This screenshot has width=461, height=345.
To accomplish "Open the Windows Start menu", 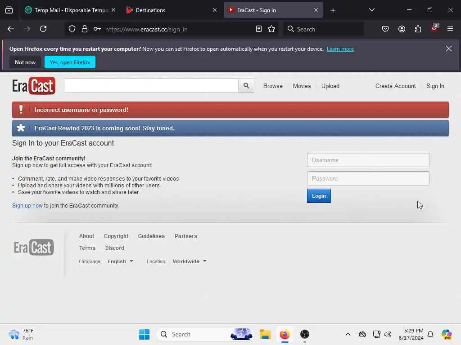I will coord(145,334).
